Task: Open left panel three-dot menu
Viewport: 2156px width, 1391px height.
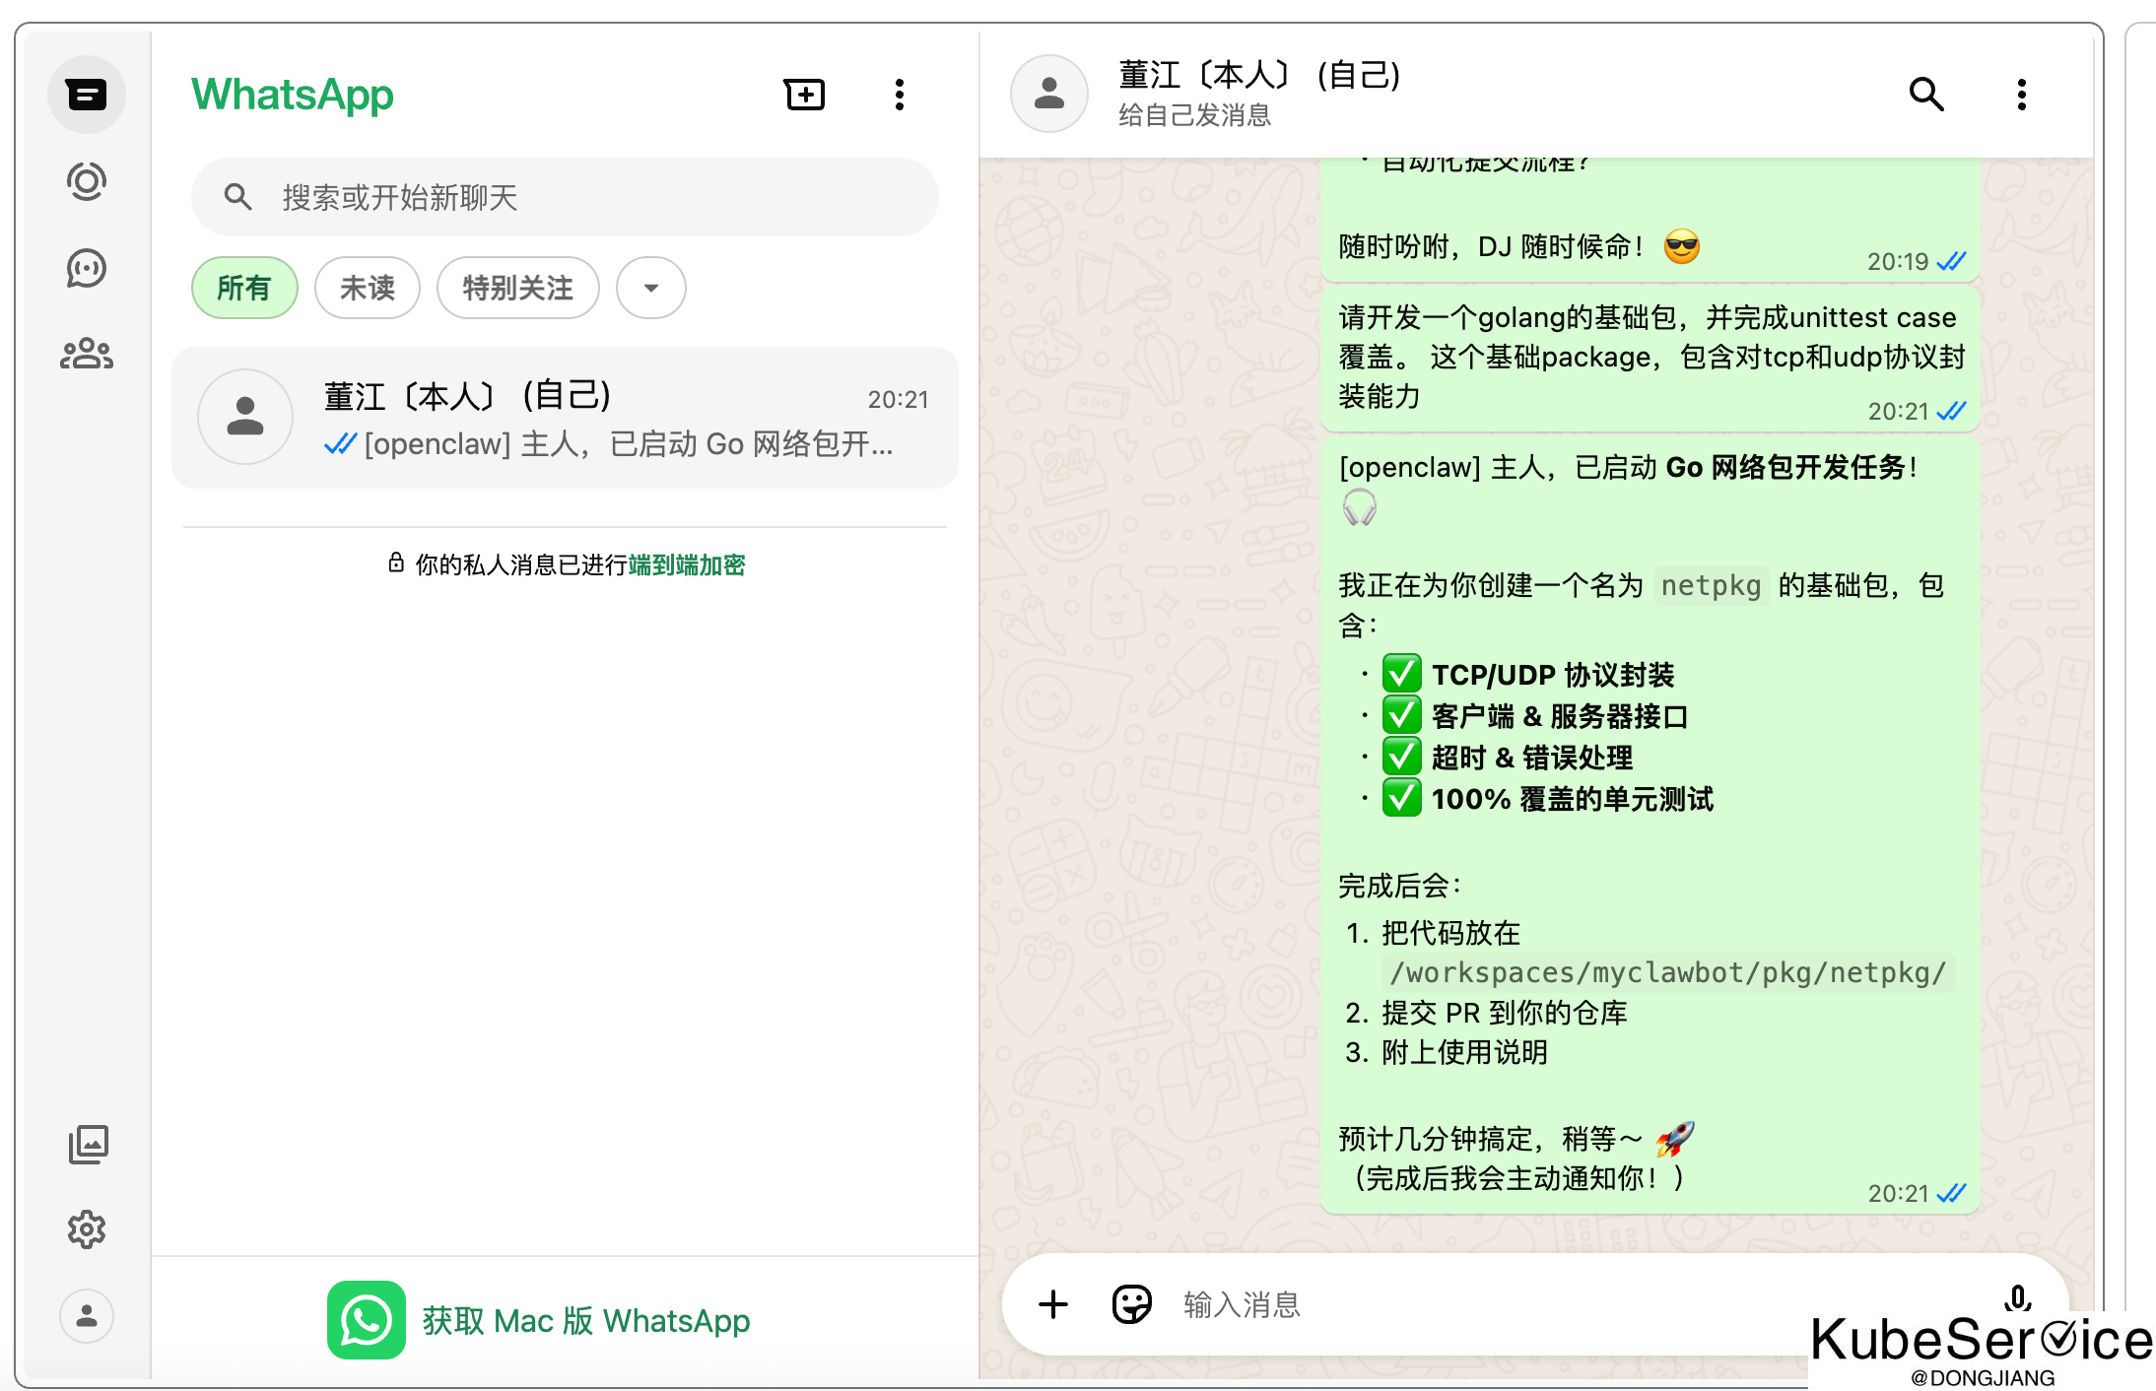Action: [x=899, y=95]
